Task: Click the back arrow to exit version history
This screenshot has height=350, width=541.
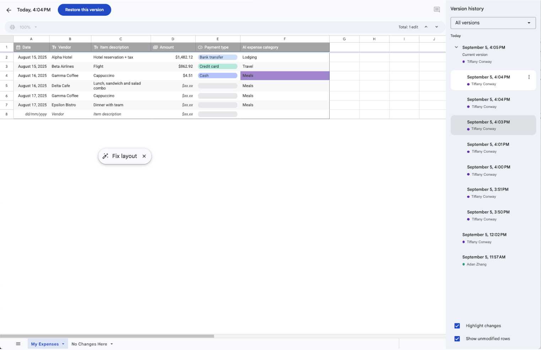Action: click(9, 10)
